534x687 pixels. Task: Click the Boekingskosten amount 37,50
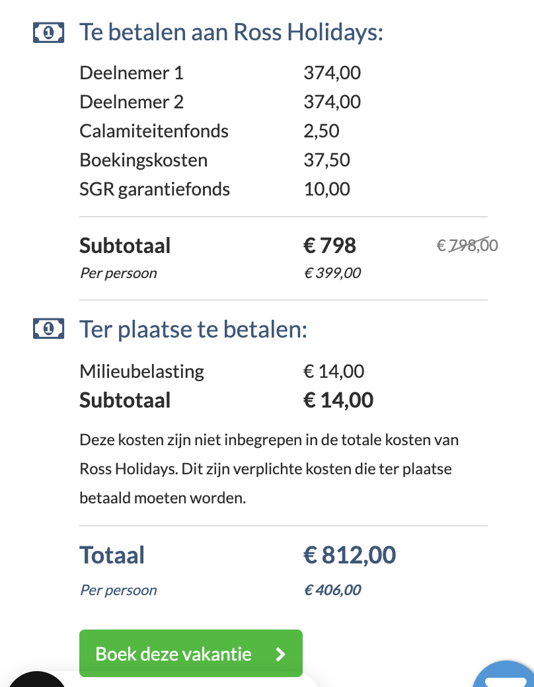click(x=326, y=160)
